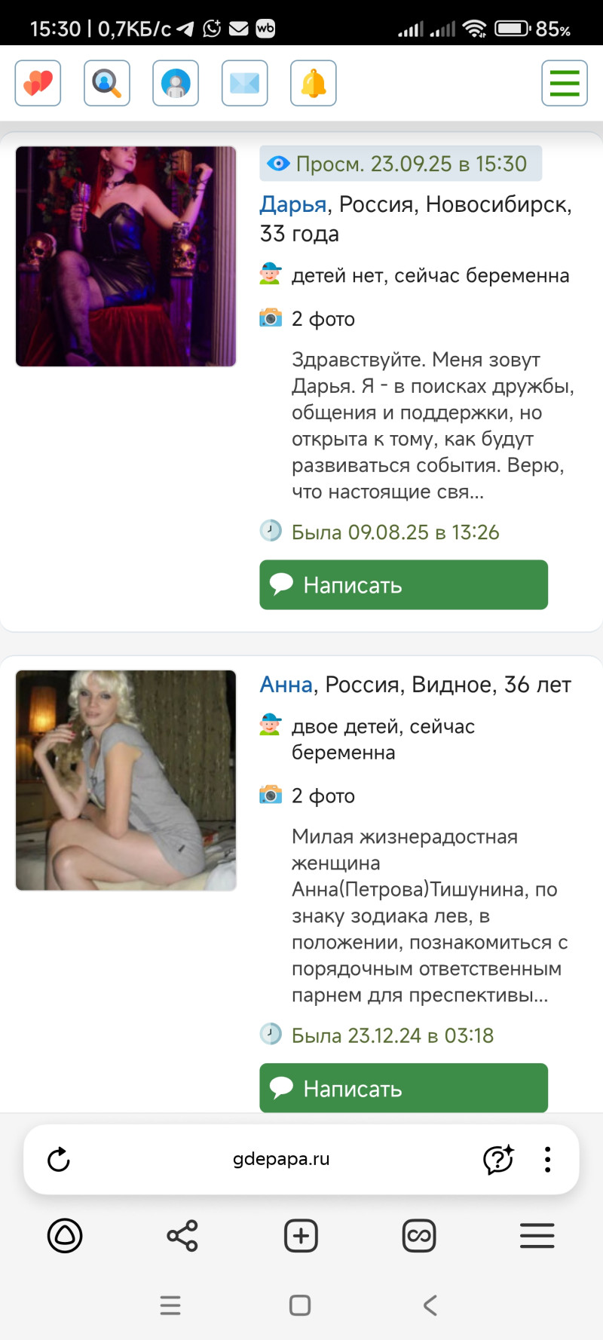Tap the gdepapa.ru address field

tap(281, 1159)
